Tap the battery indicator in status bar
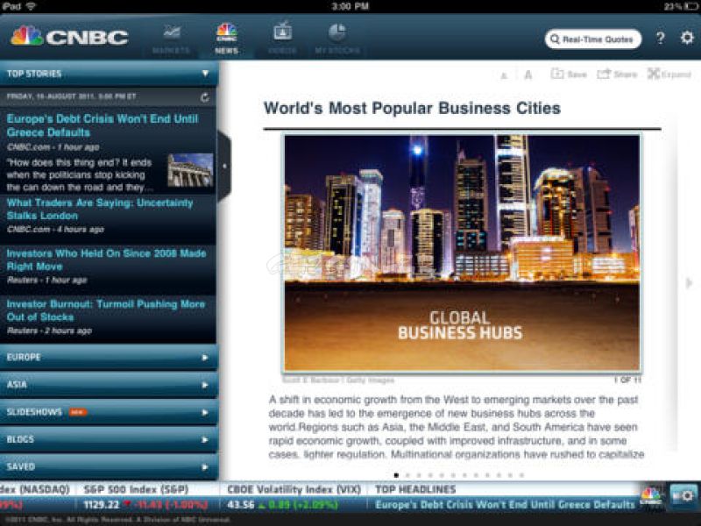The image size is (701, 526). pos(692,6)
